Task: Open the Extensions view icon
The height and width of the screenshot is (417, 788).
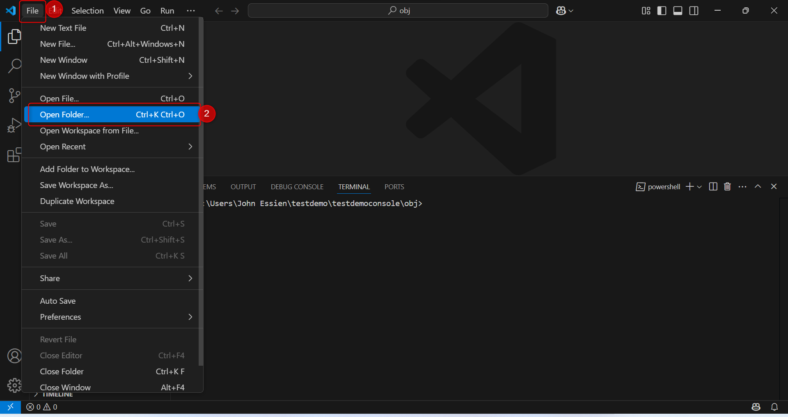Action: pyautogui.click(x=14, y=155)
